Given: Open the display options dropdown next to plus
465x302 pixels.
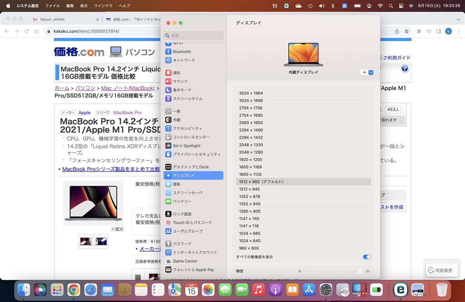Looking at the screenshot, I should (x=371, y=72).
